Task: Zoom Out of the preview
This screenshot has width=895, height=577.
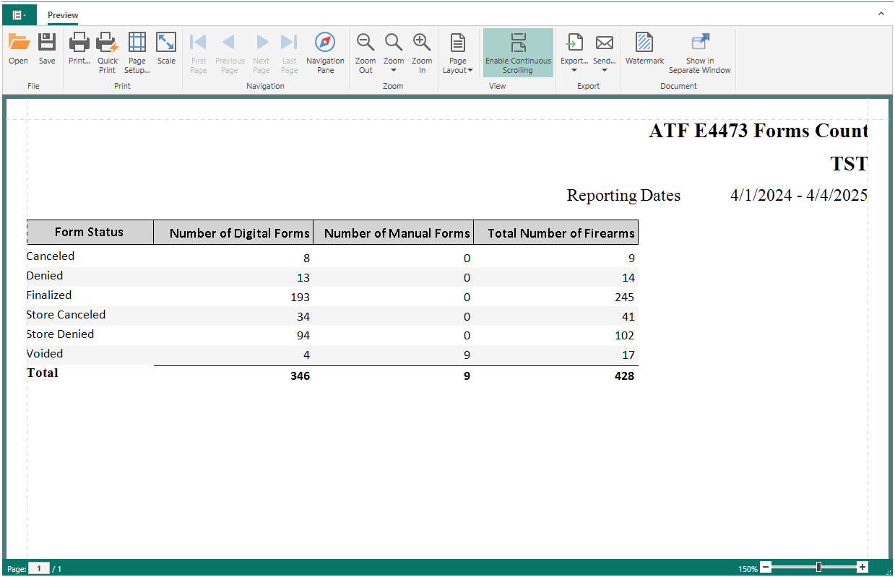Action: [366, 53]
